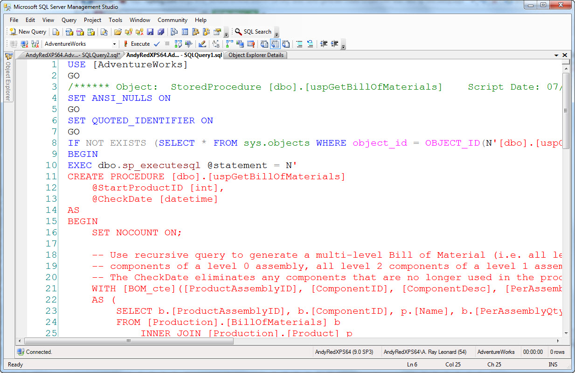Switch output to Results to Text
This screenshot has width=575, height=373.
tap(264, 44)
